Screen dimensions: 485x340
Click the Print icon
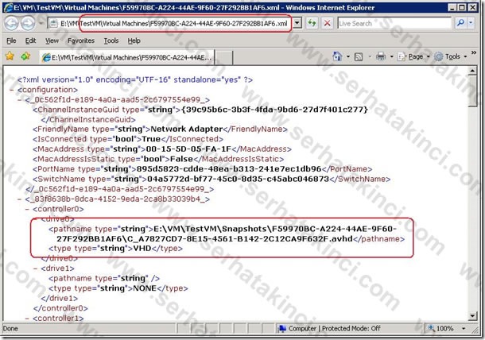381,56
